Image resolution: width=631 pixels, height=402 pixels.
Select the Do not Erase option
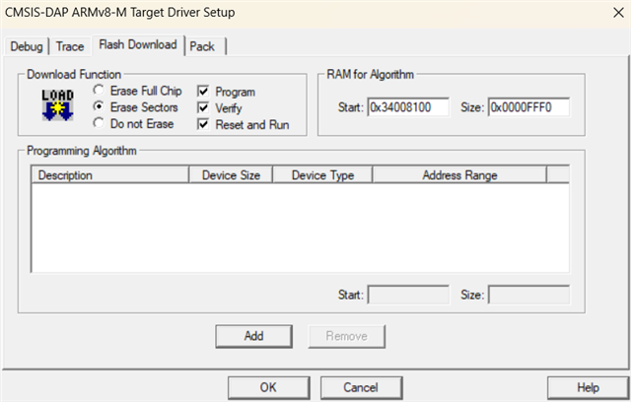click(99, 123)
